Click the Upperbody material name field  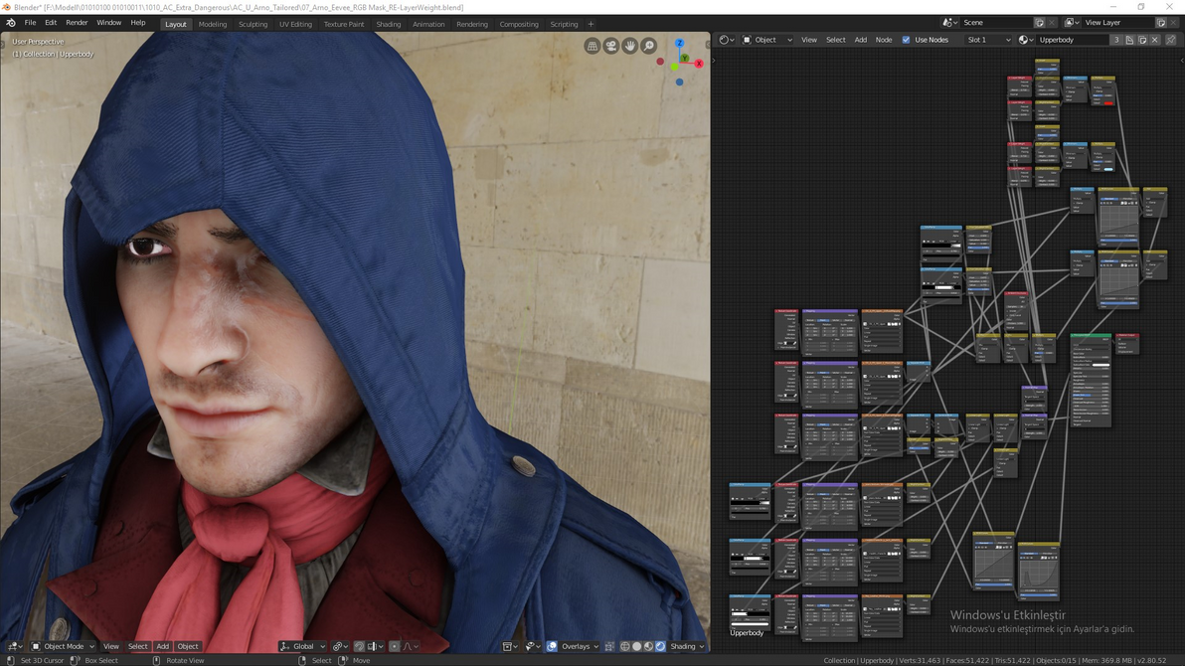(1073, 40)
